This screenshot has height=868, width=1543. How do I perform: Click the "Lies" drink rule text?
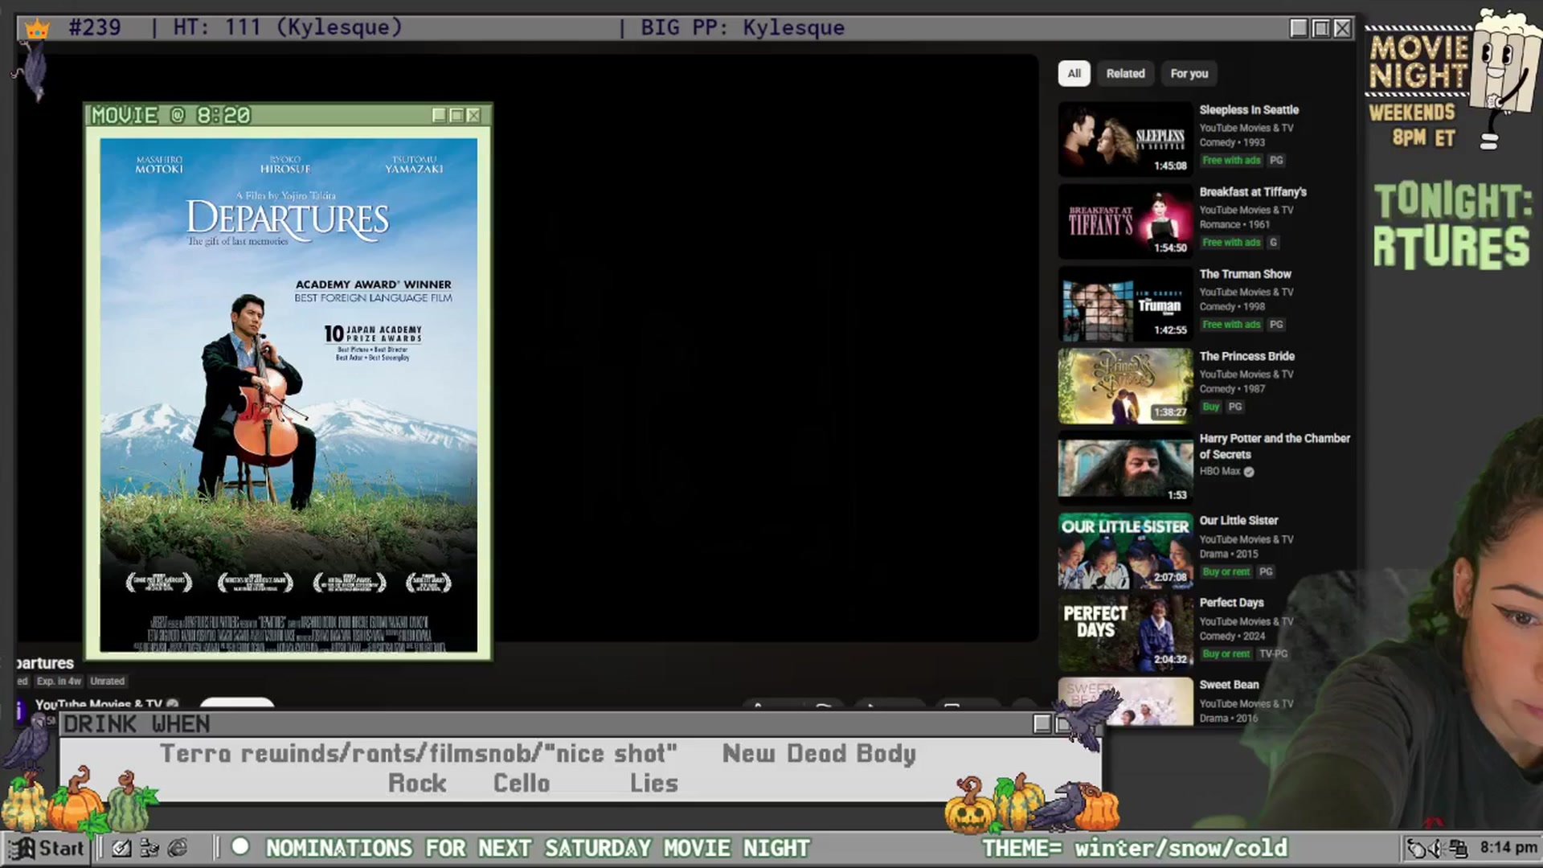point(654,783)
